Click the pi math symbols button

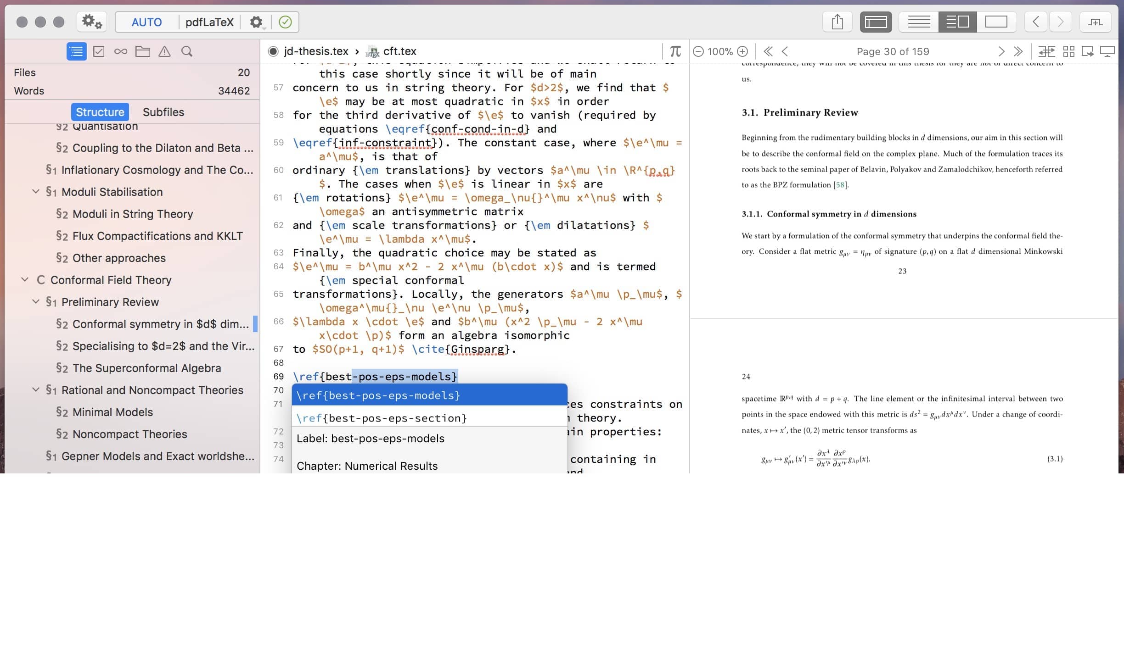tap(675, 51)
